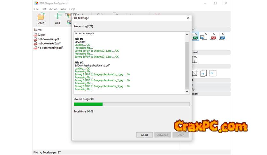Click the 'File #1' log heading
267x155 pixels.
(x=79, y=39)
